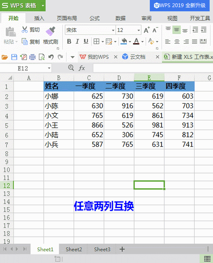Close the 云文档 tab
Image resolution: width=213 pixels, height=263 pixels.
[157, 57]
